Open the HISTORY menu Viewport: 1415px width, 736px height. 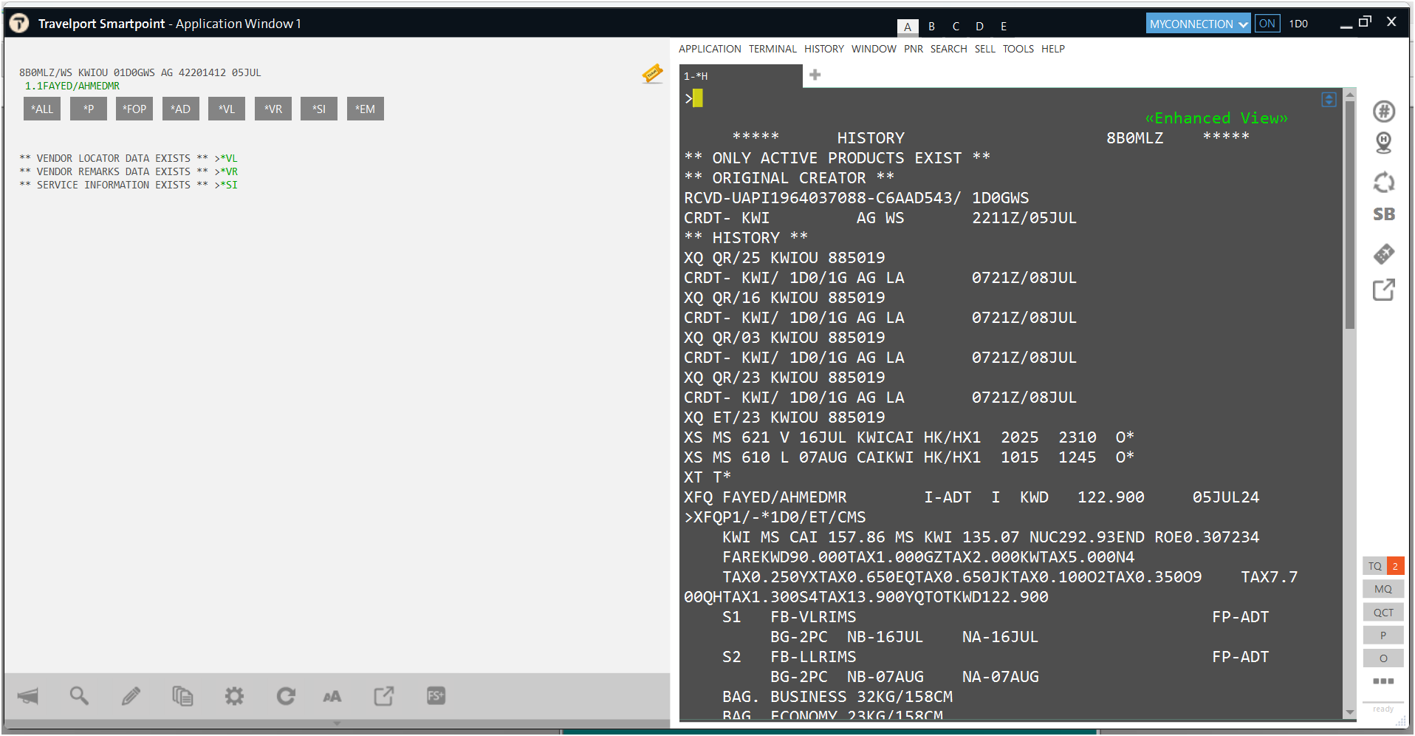[824, 49]
